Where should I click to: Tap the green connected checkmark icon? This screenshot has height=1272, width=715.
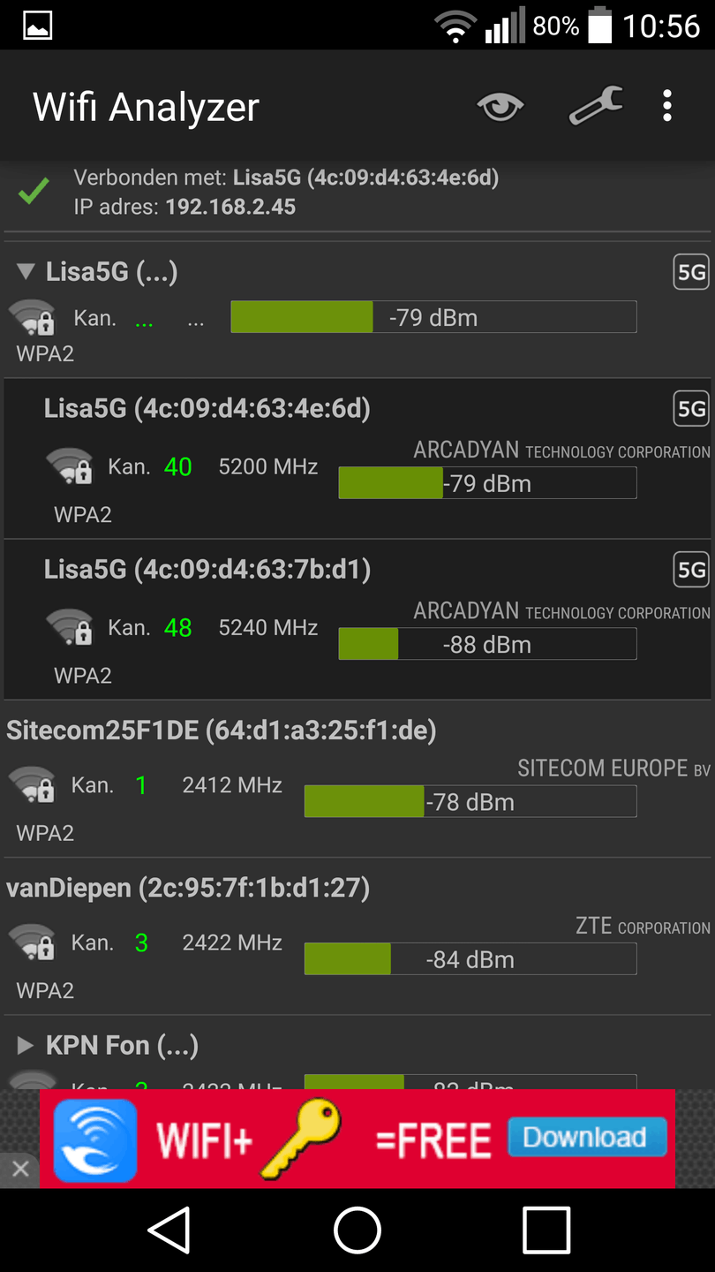[x=34, y=191]
